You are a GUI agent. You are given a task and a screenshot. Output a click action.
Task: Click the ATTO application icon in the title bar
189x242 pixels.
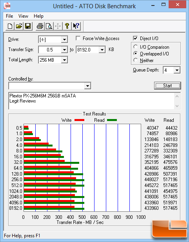(x=7, y=6)
